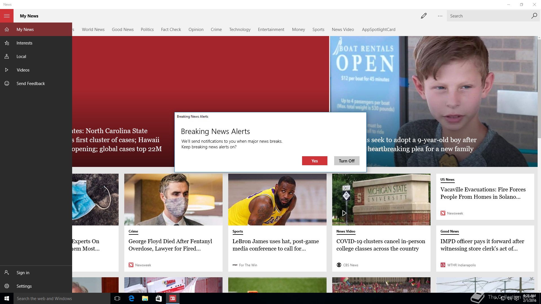541x304 pixels.
Task: Open the more options ellipsis
Action: pyautogui.click(x=440, y=16)
